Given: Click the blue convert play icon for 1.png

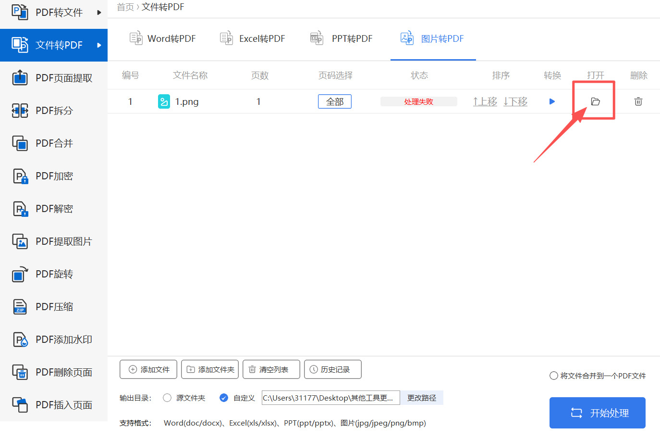Looking at the screenshot, I should tap(552, 101).
